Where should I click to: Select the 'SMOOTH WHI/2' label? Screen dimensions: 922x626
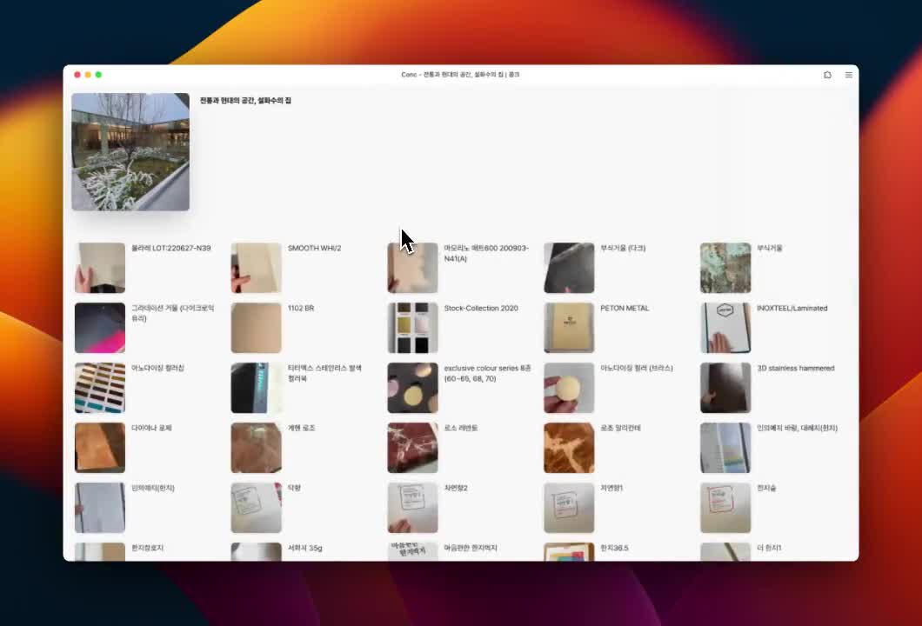(x=314, y=248)
